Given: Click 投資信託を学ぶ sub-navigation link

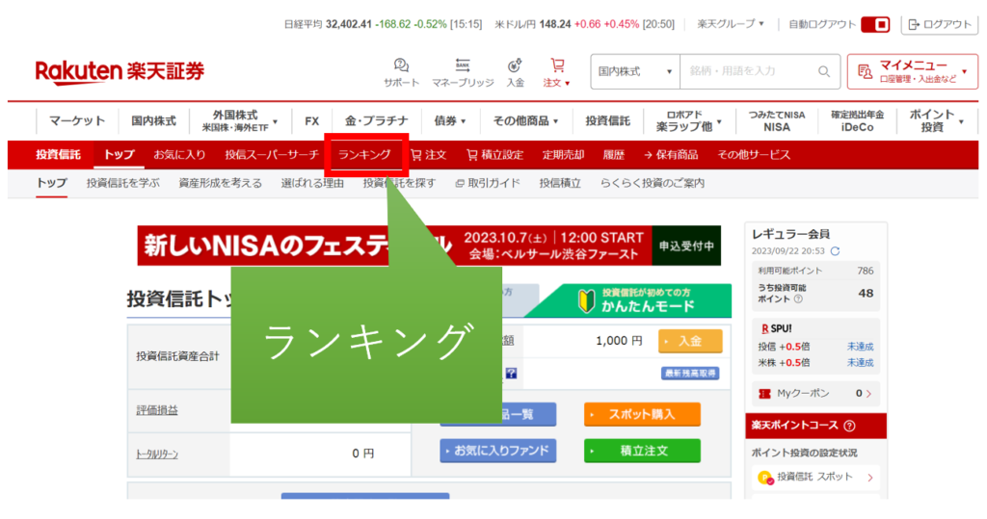Looking at the screenshot, I should point(122,183).
